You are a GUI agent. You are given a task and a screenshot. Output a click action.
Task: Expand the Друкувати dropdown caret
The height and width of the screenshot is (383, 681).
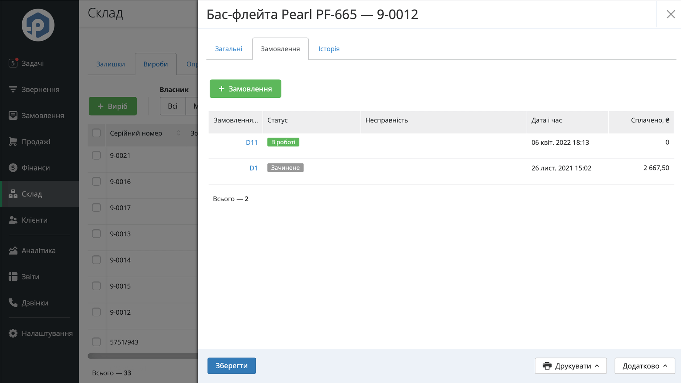pos(597,366)
